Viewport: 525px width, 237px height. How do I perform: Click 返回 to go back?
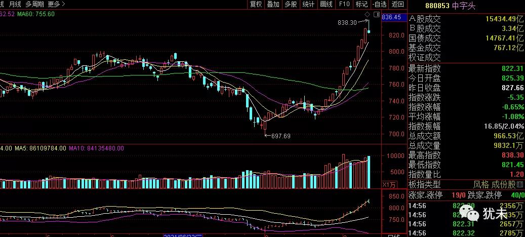click(x=398, y=5)
